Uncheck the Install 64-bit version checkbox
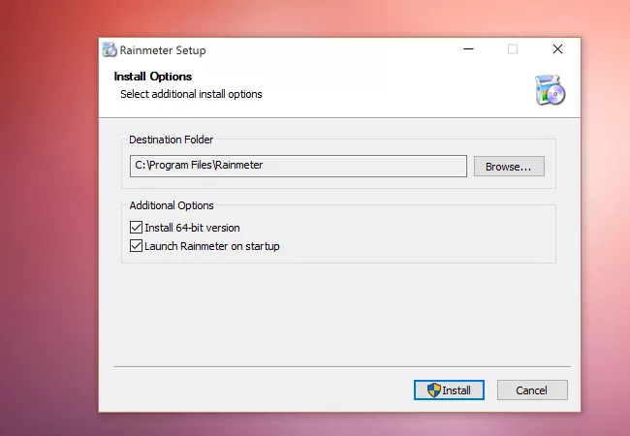This screenshot has width=630, height=436. pos(136,228)
